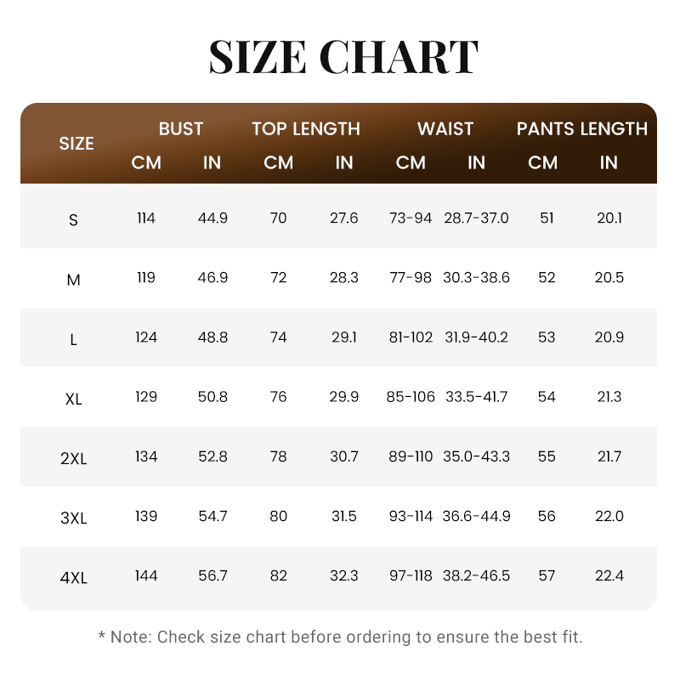This screenshot has height=680, width=680.
Task: Click waist range 77-98 for size M
Action: (x=411, y=277)
